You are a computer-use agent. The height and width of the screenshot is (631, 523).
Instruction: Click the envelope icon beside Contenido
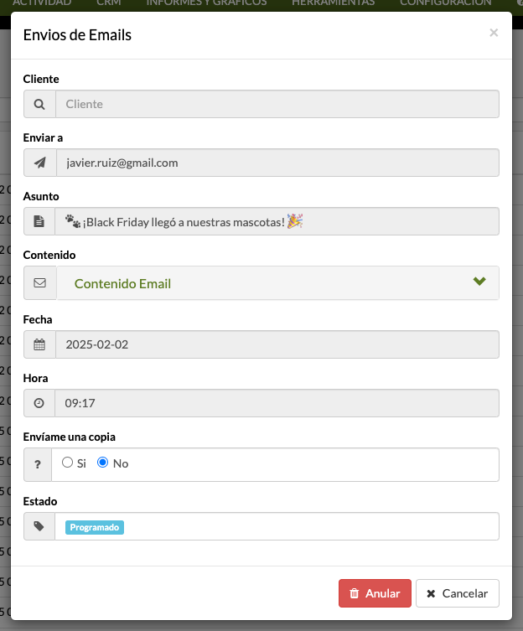pyautogui.click(x=39, y=283)
